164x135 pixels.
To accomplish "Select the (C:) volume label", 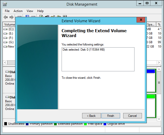I will pyautogui.click(x=11, y=29).
